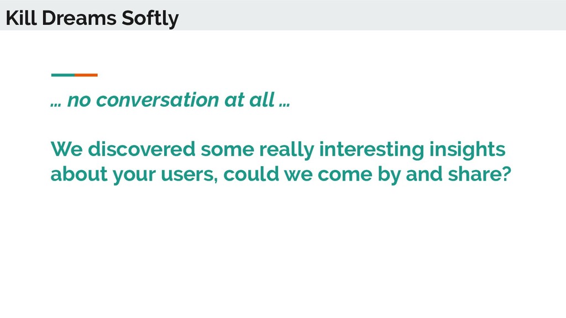Screen dimensions: 566x318
Task: Click the word really in body text
Action: [x=287, y=150]
